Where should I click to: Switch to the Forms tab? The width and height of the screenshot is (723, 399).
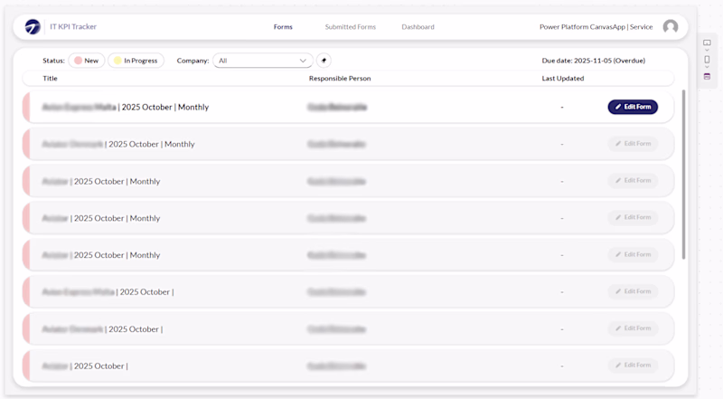(x=283, y=27)
